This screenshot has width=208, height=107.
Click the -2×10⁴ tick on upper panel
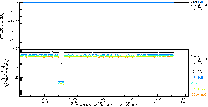coord(13,12)
